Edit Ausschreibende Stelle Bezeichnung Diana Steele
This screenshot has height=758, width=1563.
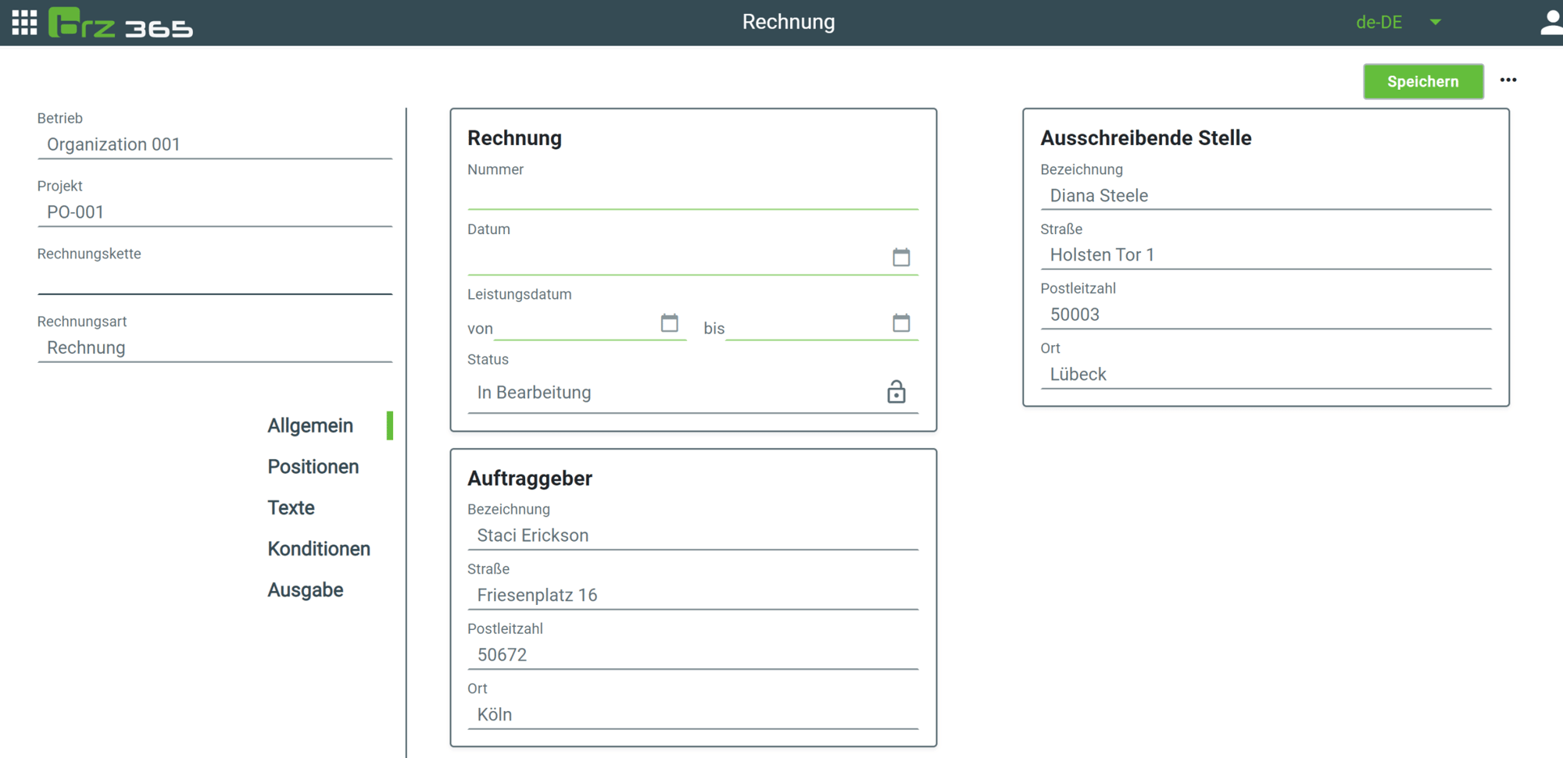pyautogui.click(x=1266, y=196)
